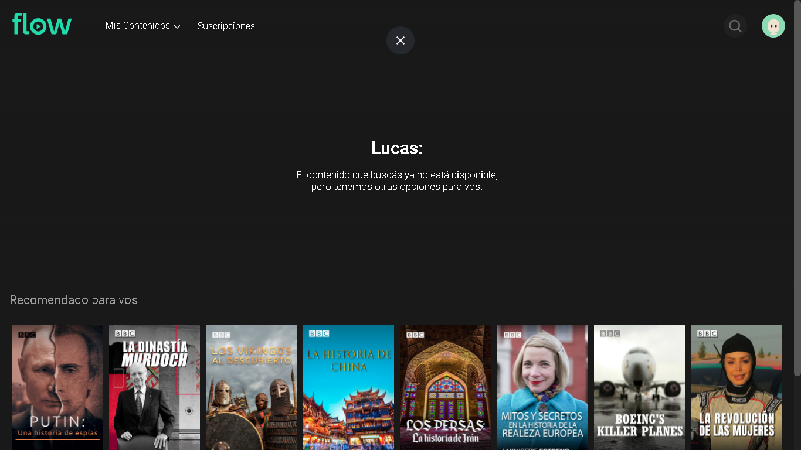Image resolution: width=801 pixels, height=450 pixels.
Task: Dismiss the message with the X button
Action: click(400, 40)
